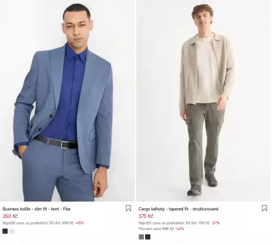Open the blue suit model product photo
Viewport: 272px width, 244px height.
tap(67, 101)
